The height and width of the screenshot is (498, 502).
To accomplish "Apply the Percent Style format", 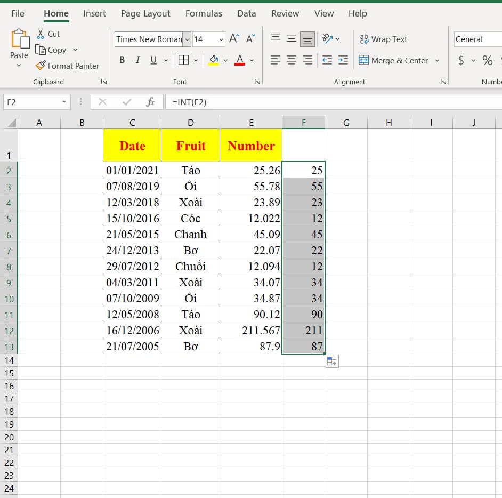I will click(x=487, y=60).
